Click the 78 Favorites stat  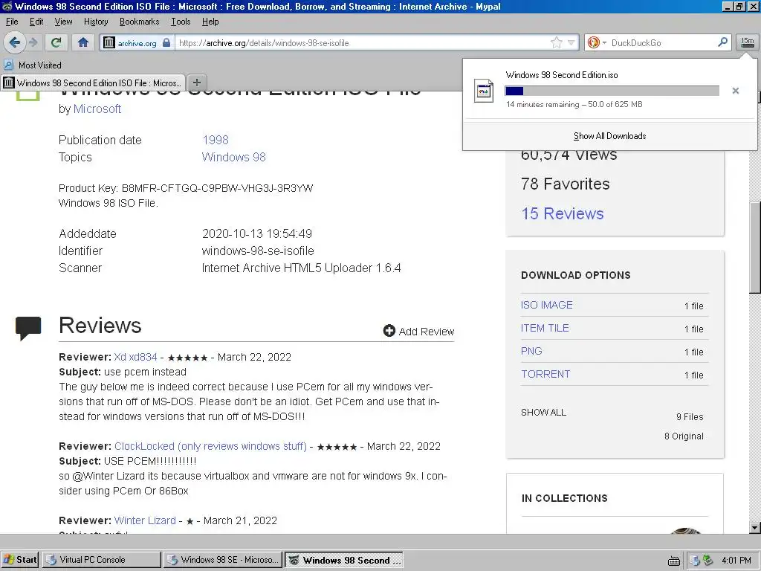coord(566,184)
